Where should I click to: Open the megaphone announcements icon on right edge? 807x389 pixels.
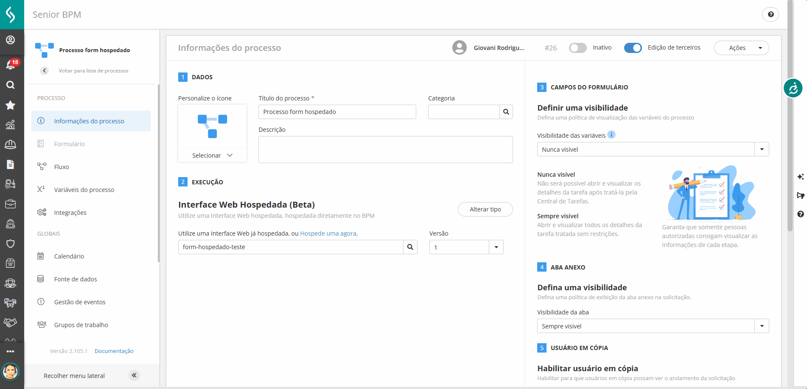(800, 195)
